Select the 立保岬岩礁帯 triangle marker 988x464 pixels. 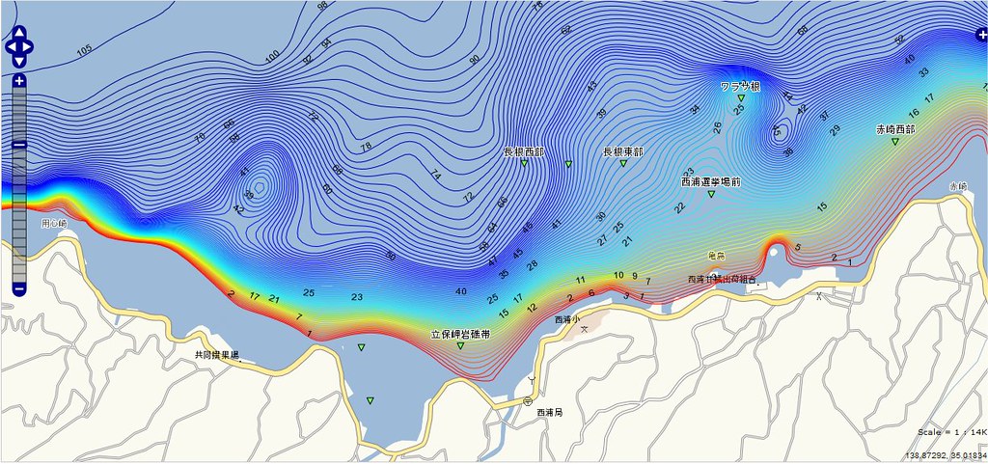pos(460,345)
